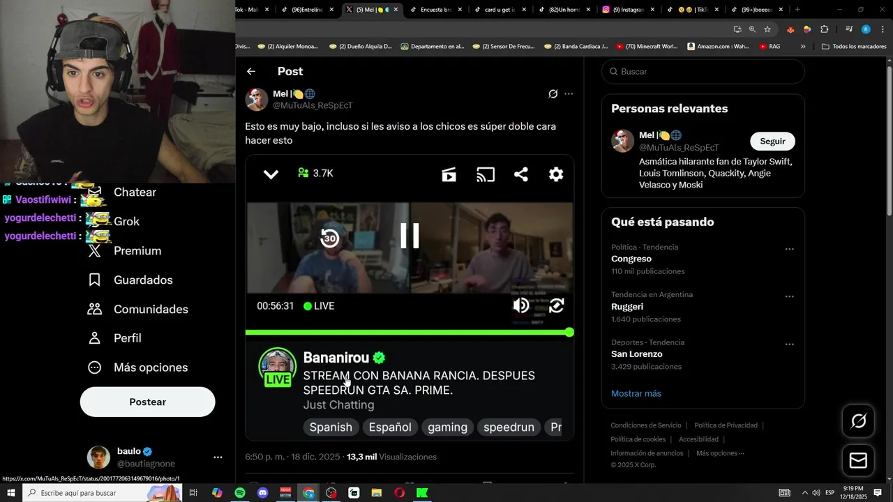Expand Más opciones in the sidebar
This screenshot has width=893, height=502.
click(x=137, y=367)
